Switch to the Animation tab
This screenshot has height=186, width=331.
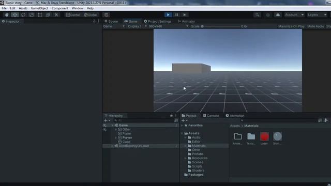point(235,116)
